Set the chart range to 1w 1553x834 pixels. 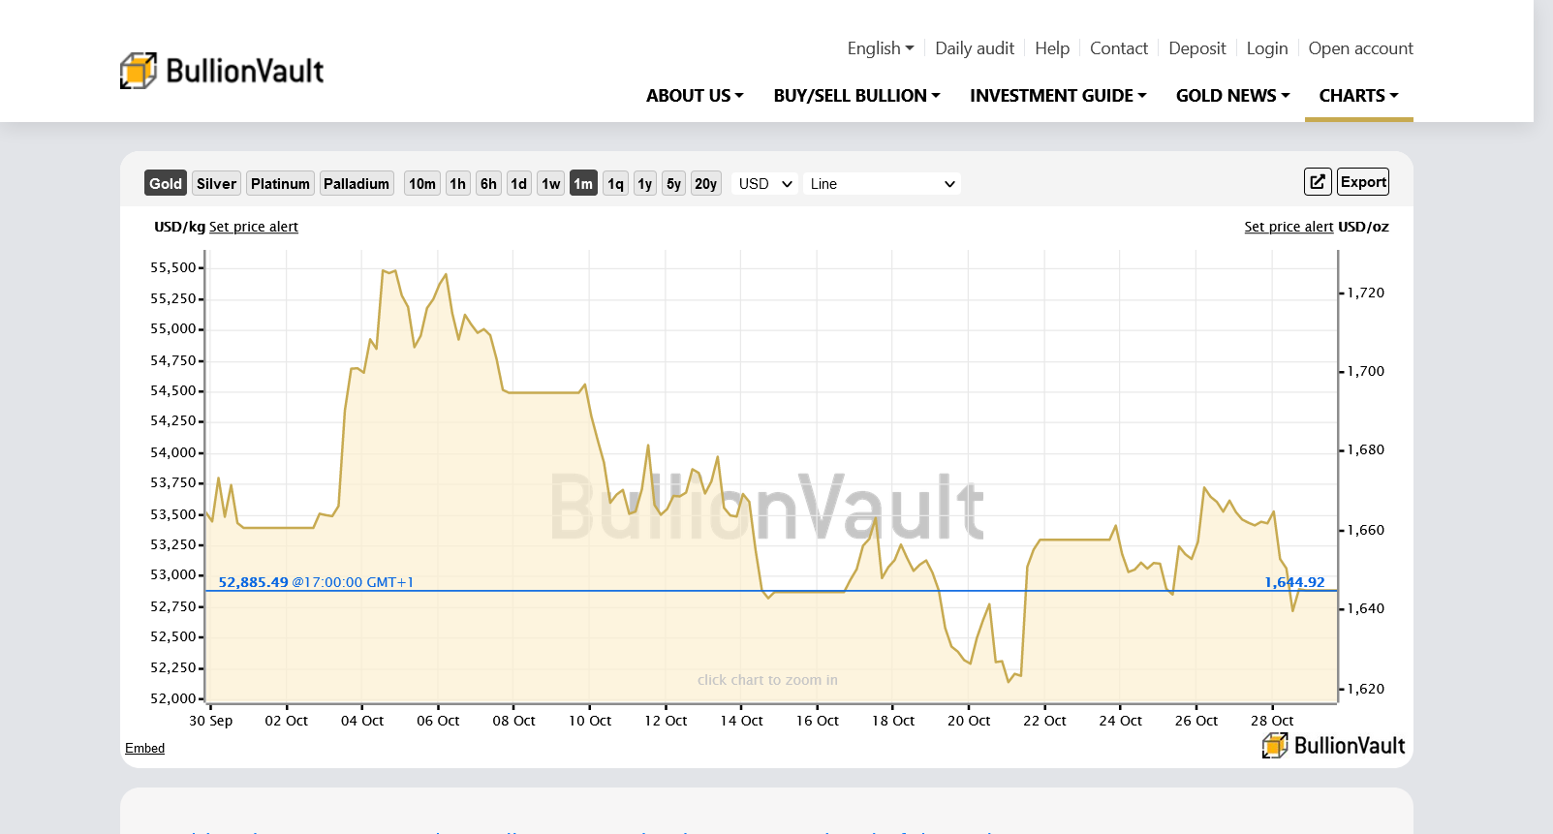550,183
